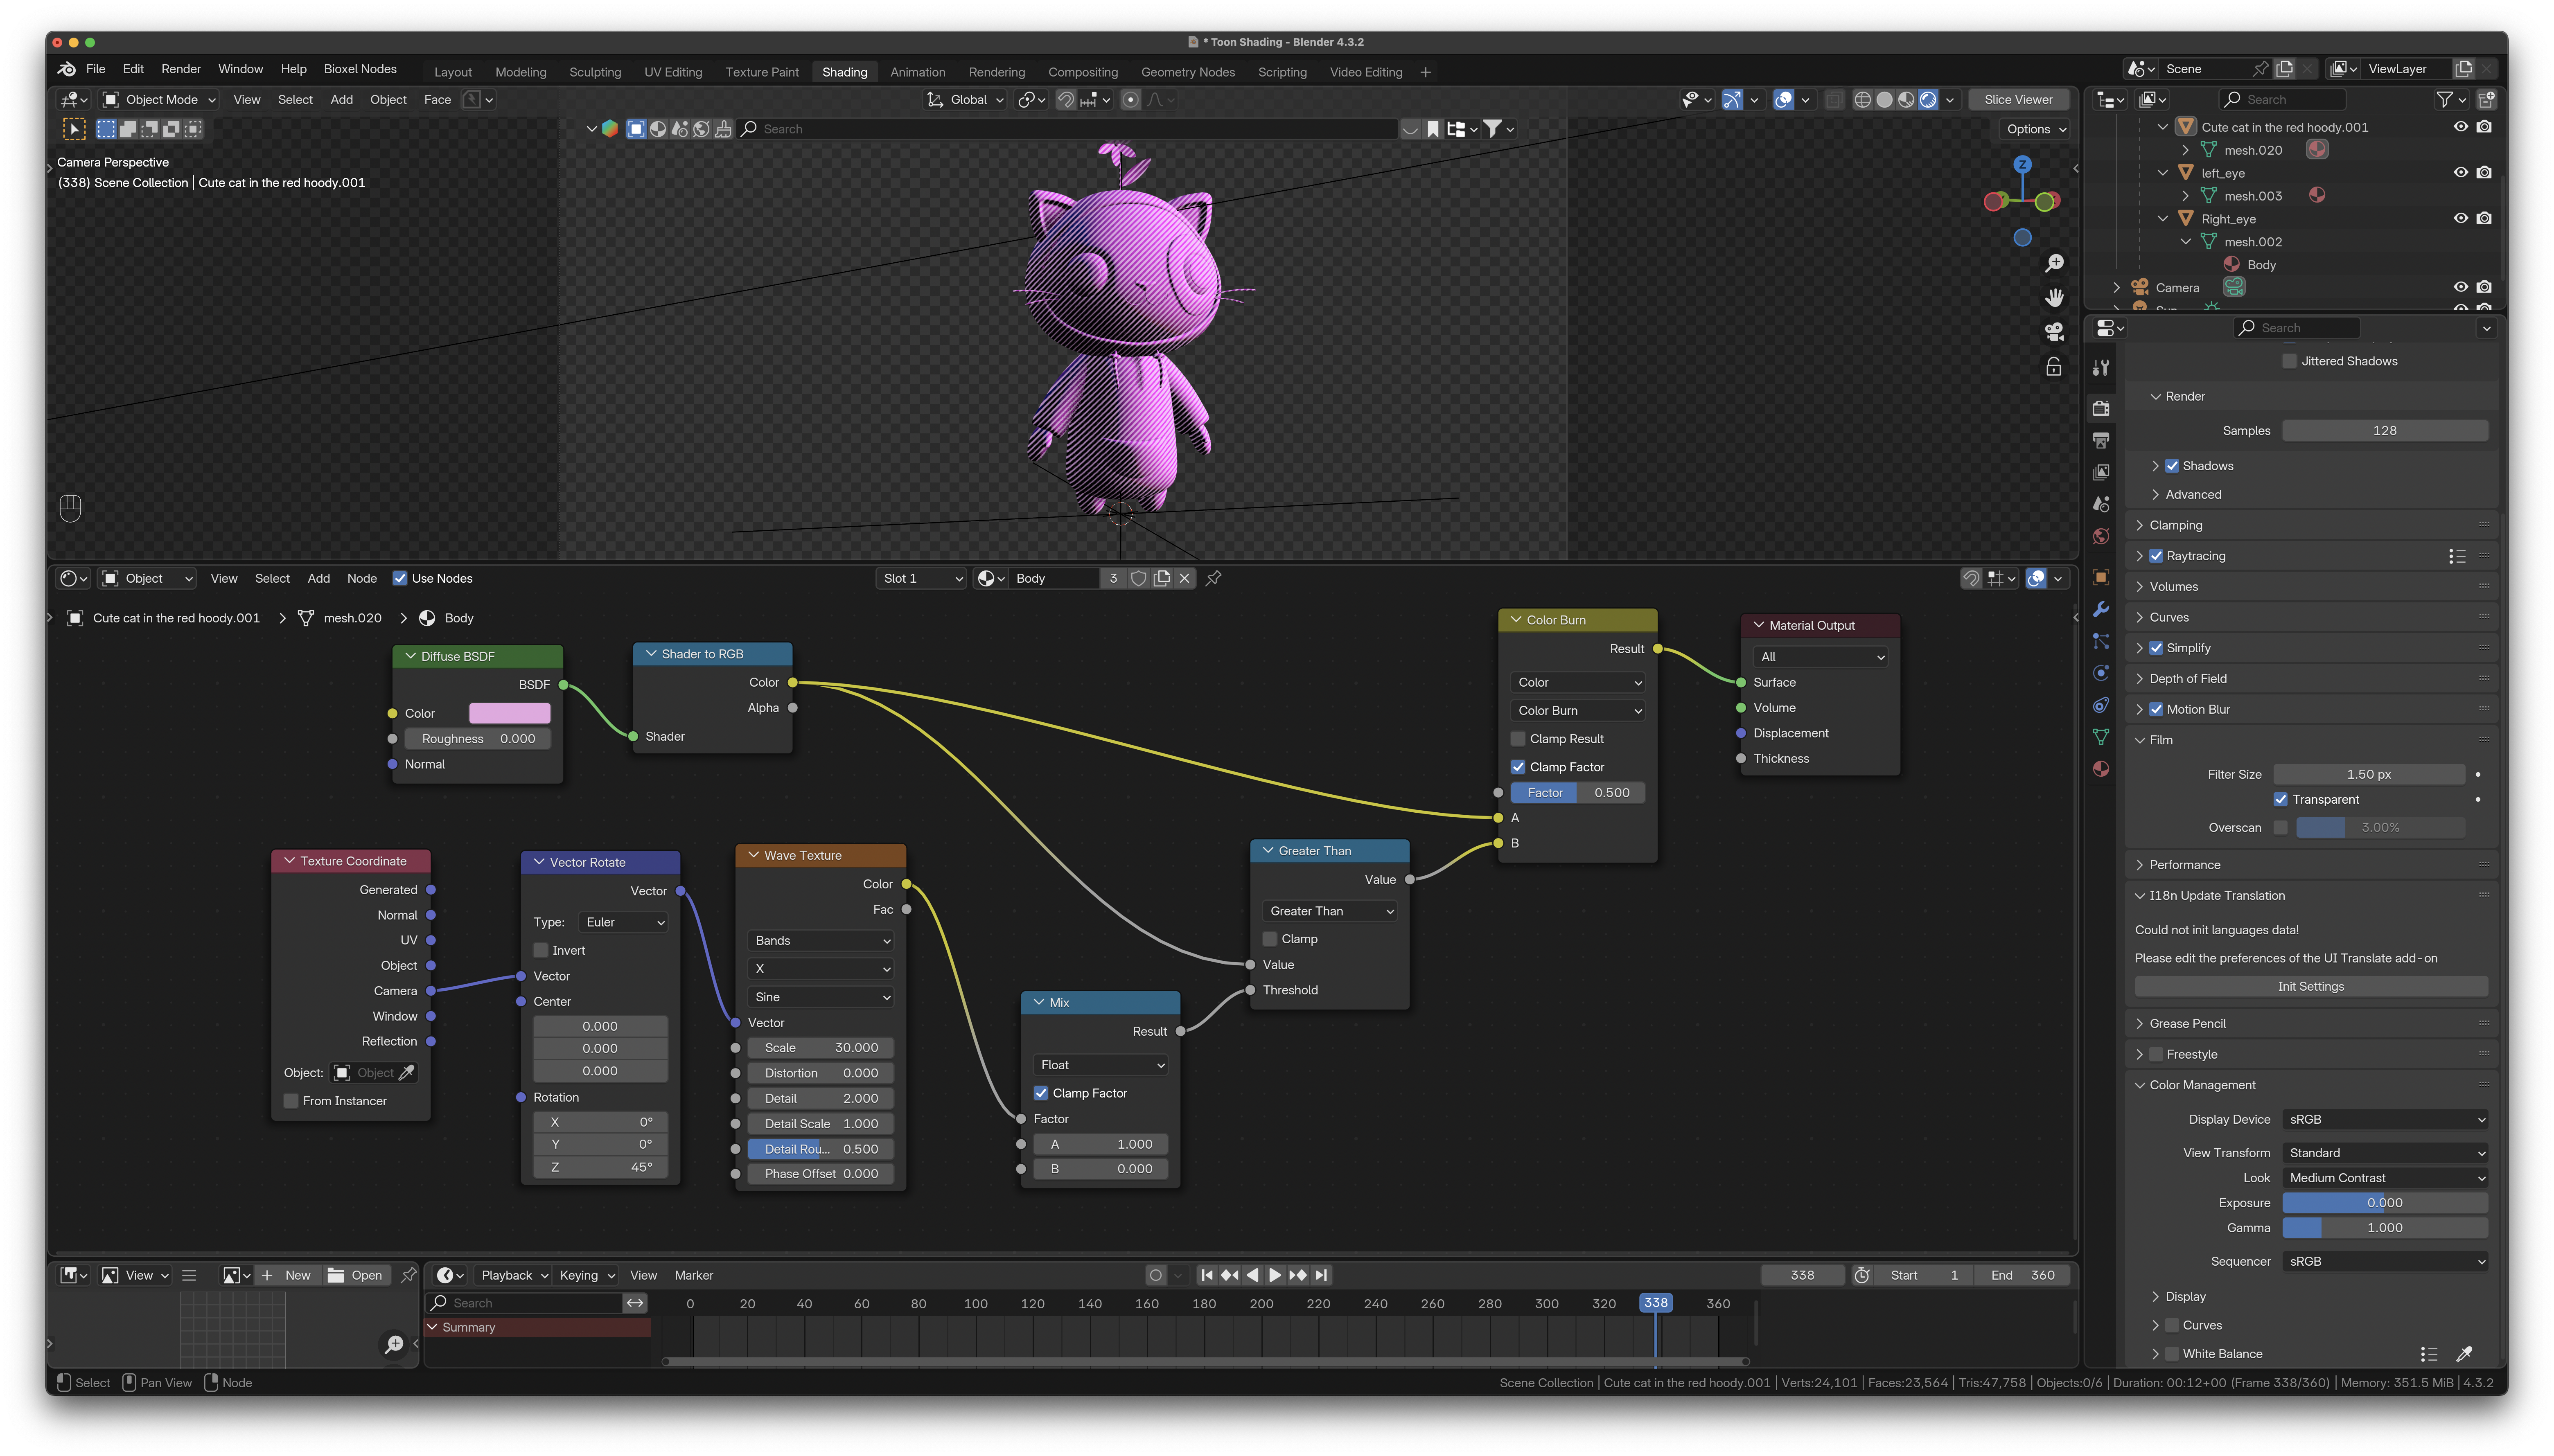Open the Wave Texture Bands dropdown
This screenshot has height=1456, width=2554.
(x=821, y=941)
